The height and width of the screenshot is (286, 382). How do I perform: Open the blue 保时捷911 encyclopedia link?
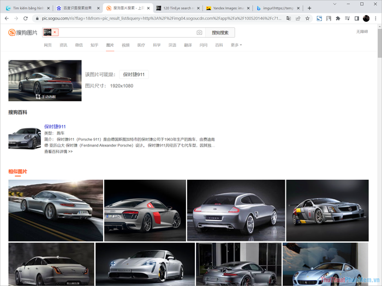[x=55, y=126]
